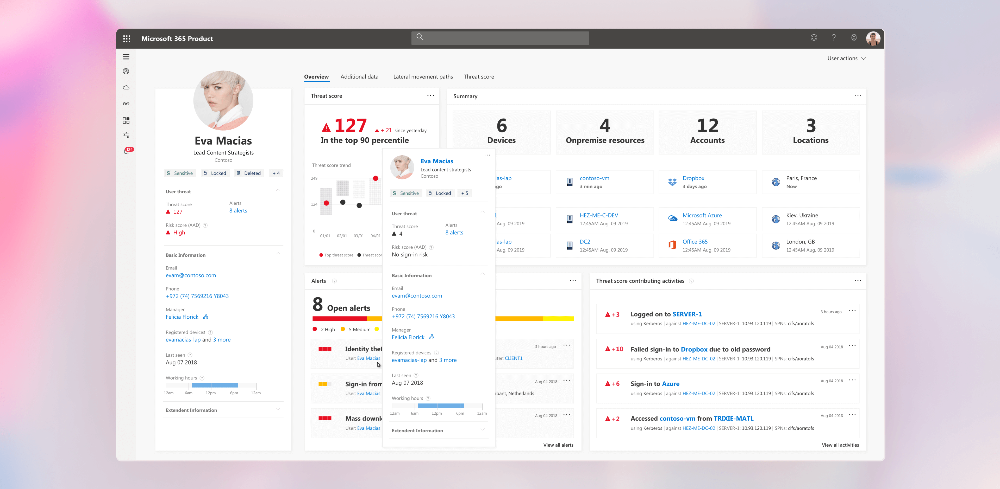The height and width of the screenshot is (489, 1000).
Task: Open the filter settings sliders icon
Action: 126,134
